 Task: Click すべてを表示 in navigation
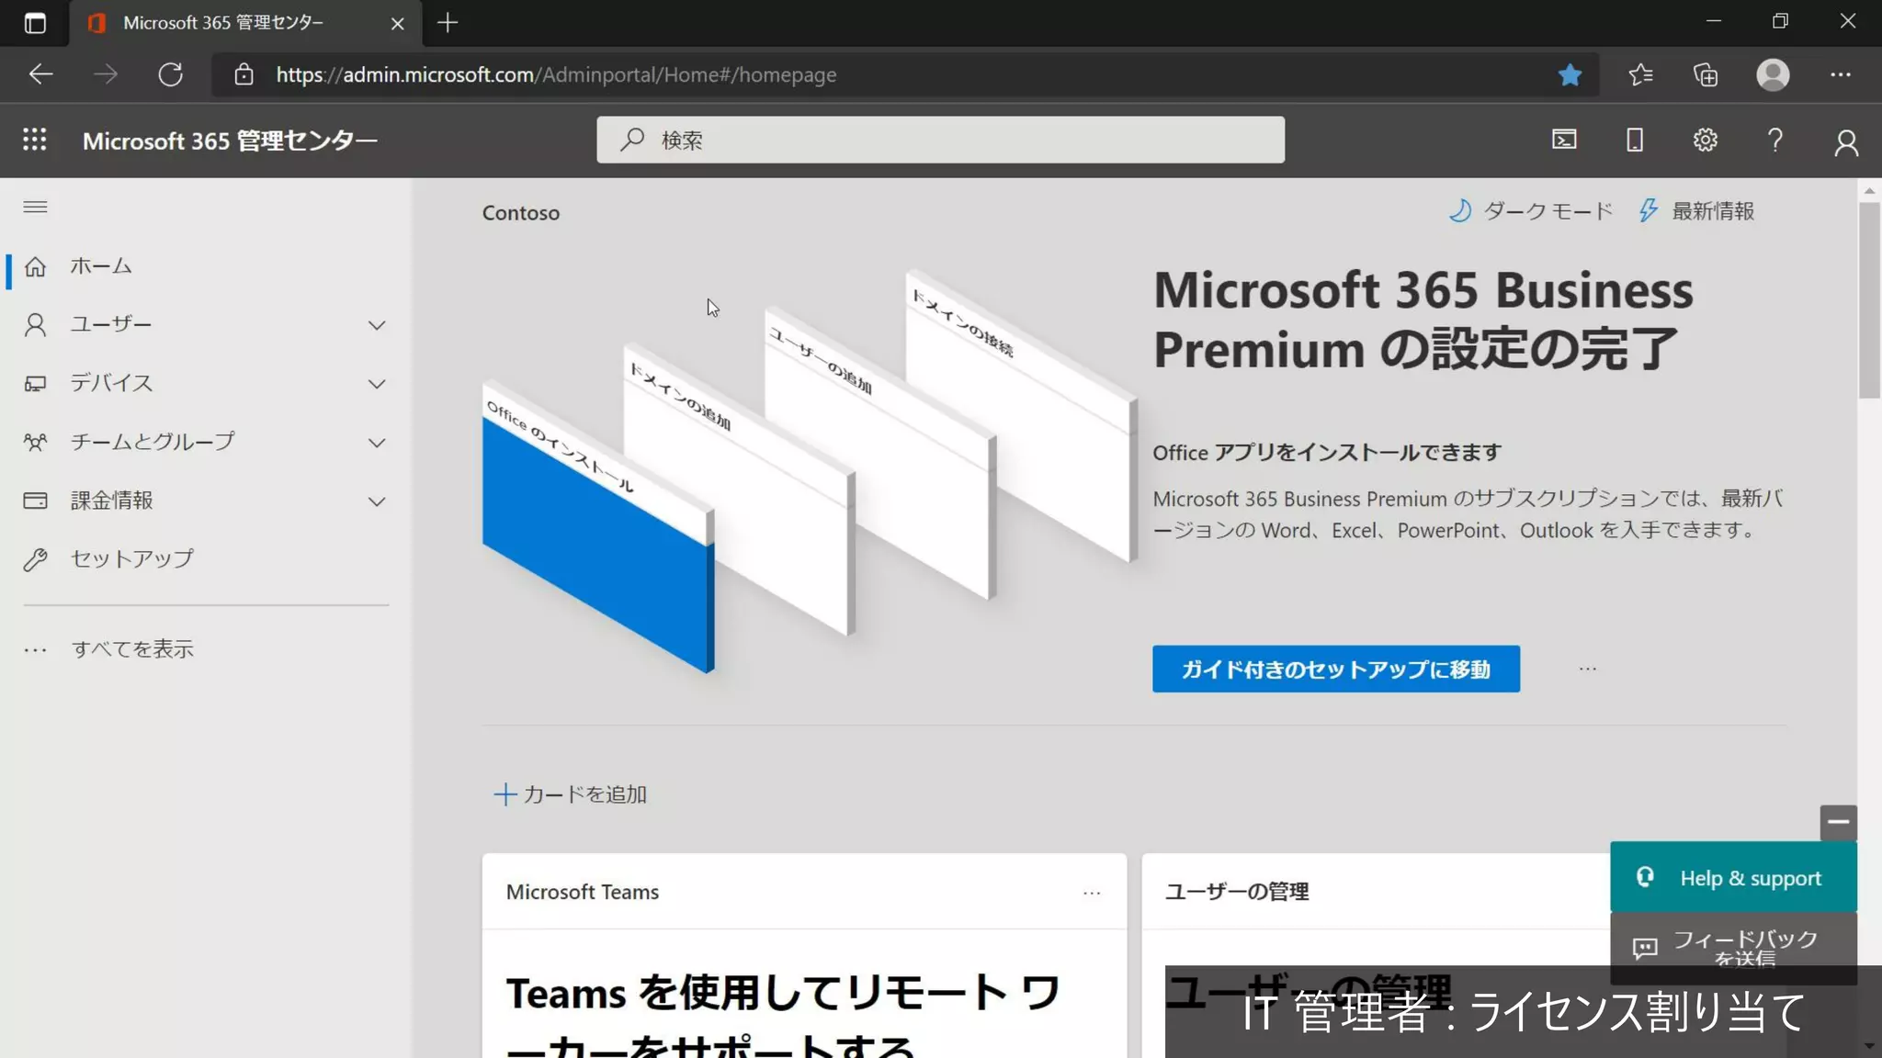pos(132,649)
